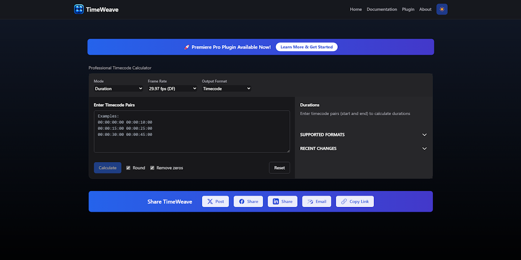The width and height of the screenshot is (521, 260).
Task: Go to the Plugin page
Action: coord(408,9)
